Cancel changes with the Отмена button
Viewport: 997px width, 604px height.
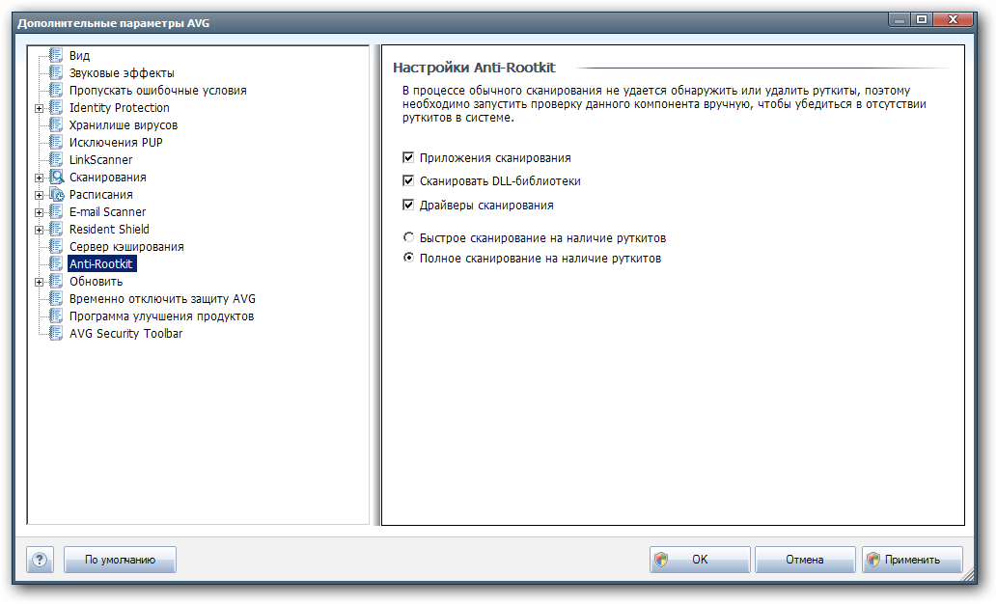point(805,560)
